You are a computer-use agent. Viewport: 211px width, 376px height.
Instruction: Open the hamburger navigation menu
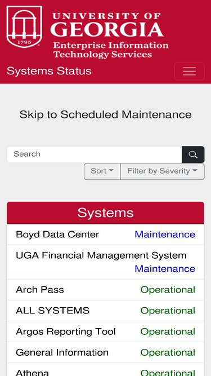coord(189,71)
